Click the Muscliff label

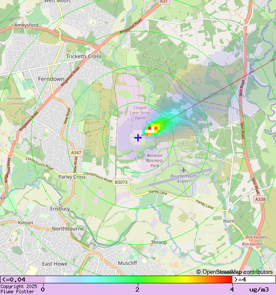(x=127, y=263)
